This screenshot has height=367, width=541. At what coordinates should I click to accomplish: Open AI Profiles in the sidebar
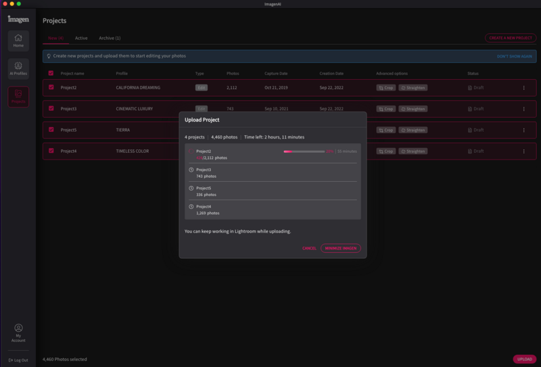pos(18,69)
